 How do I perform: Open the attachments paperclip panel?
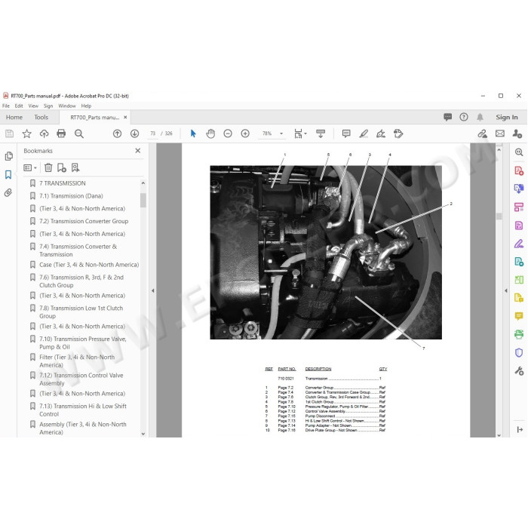click(x=8, y=192)
